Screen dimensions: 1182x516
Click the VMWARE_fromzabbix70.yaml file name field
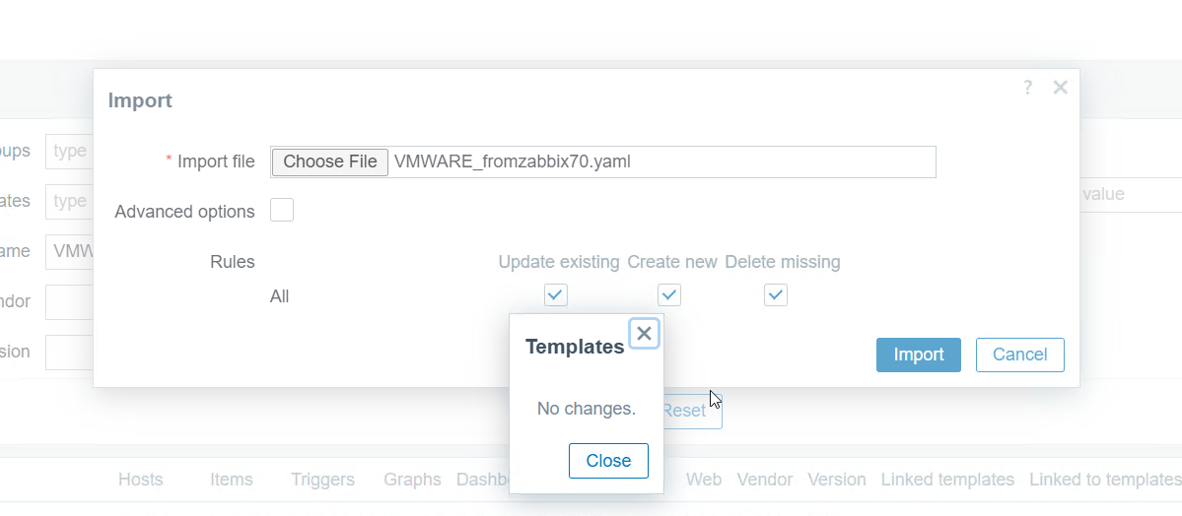(x=661, y=161)
